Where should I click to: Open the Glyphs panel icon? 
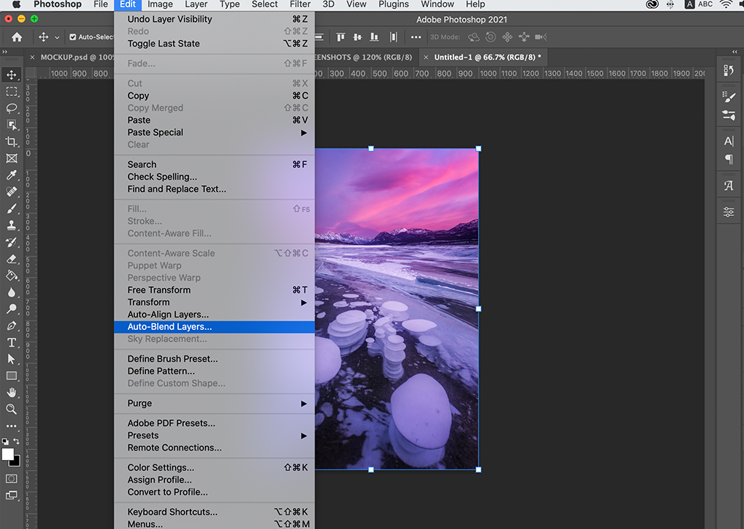click(729, 185)
